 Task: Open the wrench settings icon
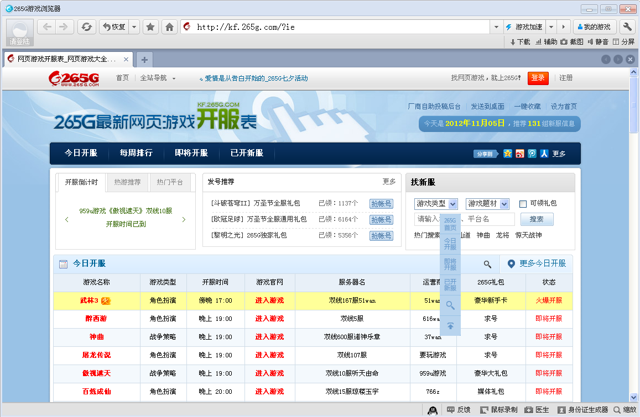[627, 27]
